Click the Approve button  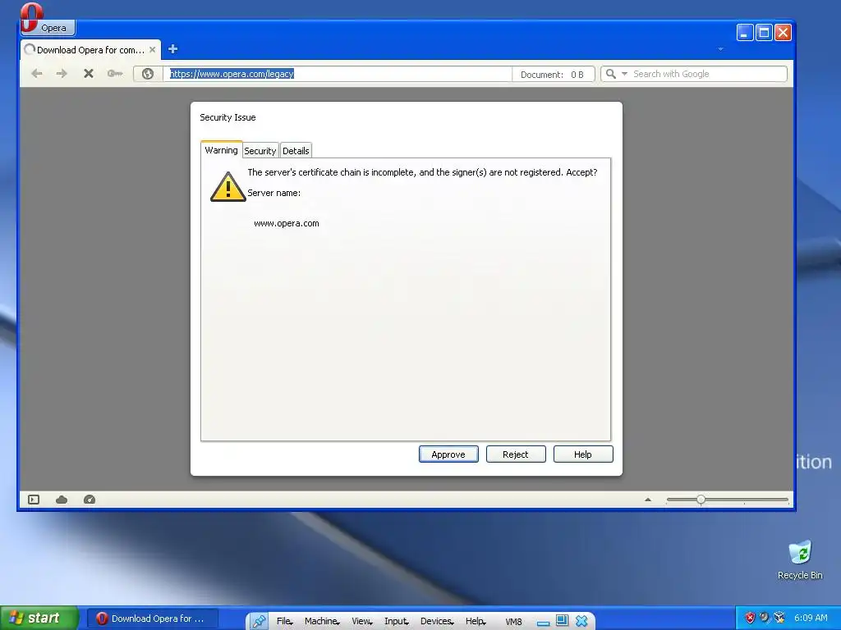point(448,454)
